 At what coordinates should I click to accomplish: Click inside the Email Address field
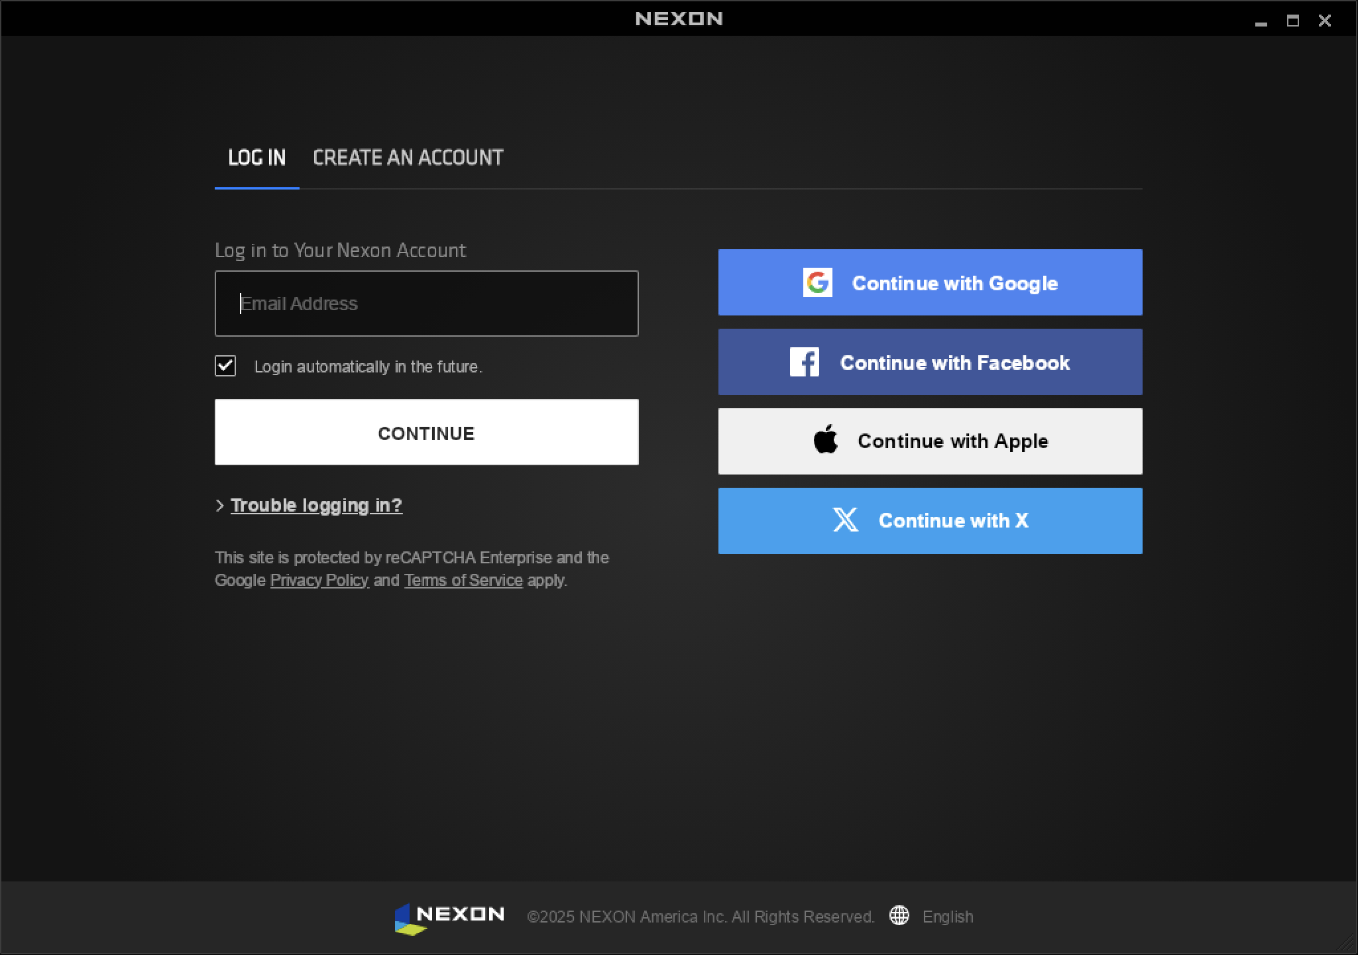point(426,303)
